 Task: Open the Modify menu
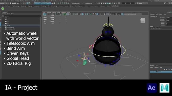(x=17, y=1)
